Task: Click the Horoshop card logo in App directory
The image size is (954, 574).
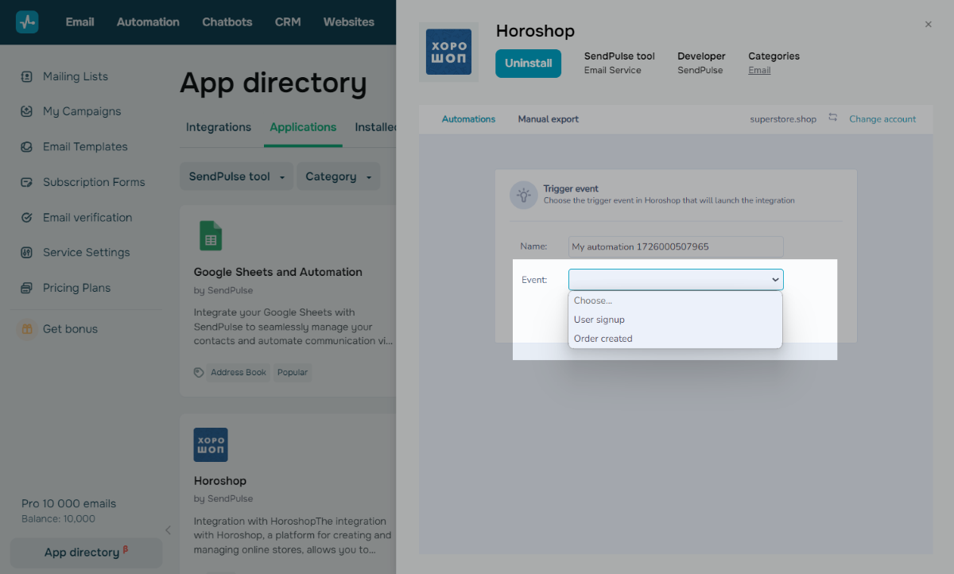Action: tap(211, 445)
